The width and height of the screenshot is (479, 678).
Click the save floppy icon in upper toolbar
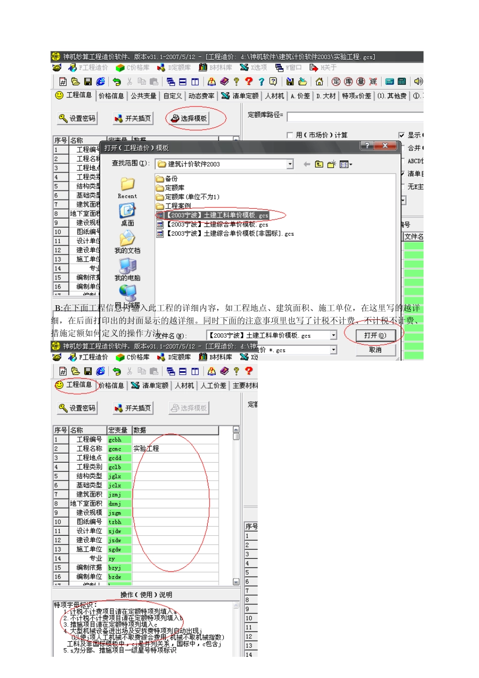88,82
